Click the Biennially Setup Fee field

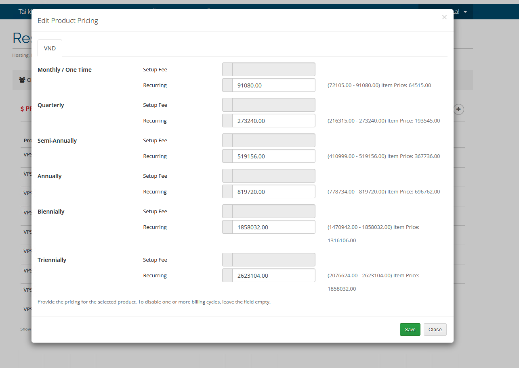pos(273,211)
